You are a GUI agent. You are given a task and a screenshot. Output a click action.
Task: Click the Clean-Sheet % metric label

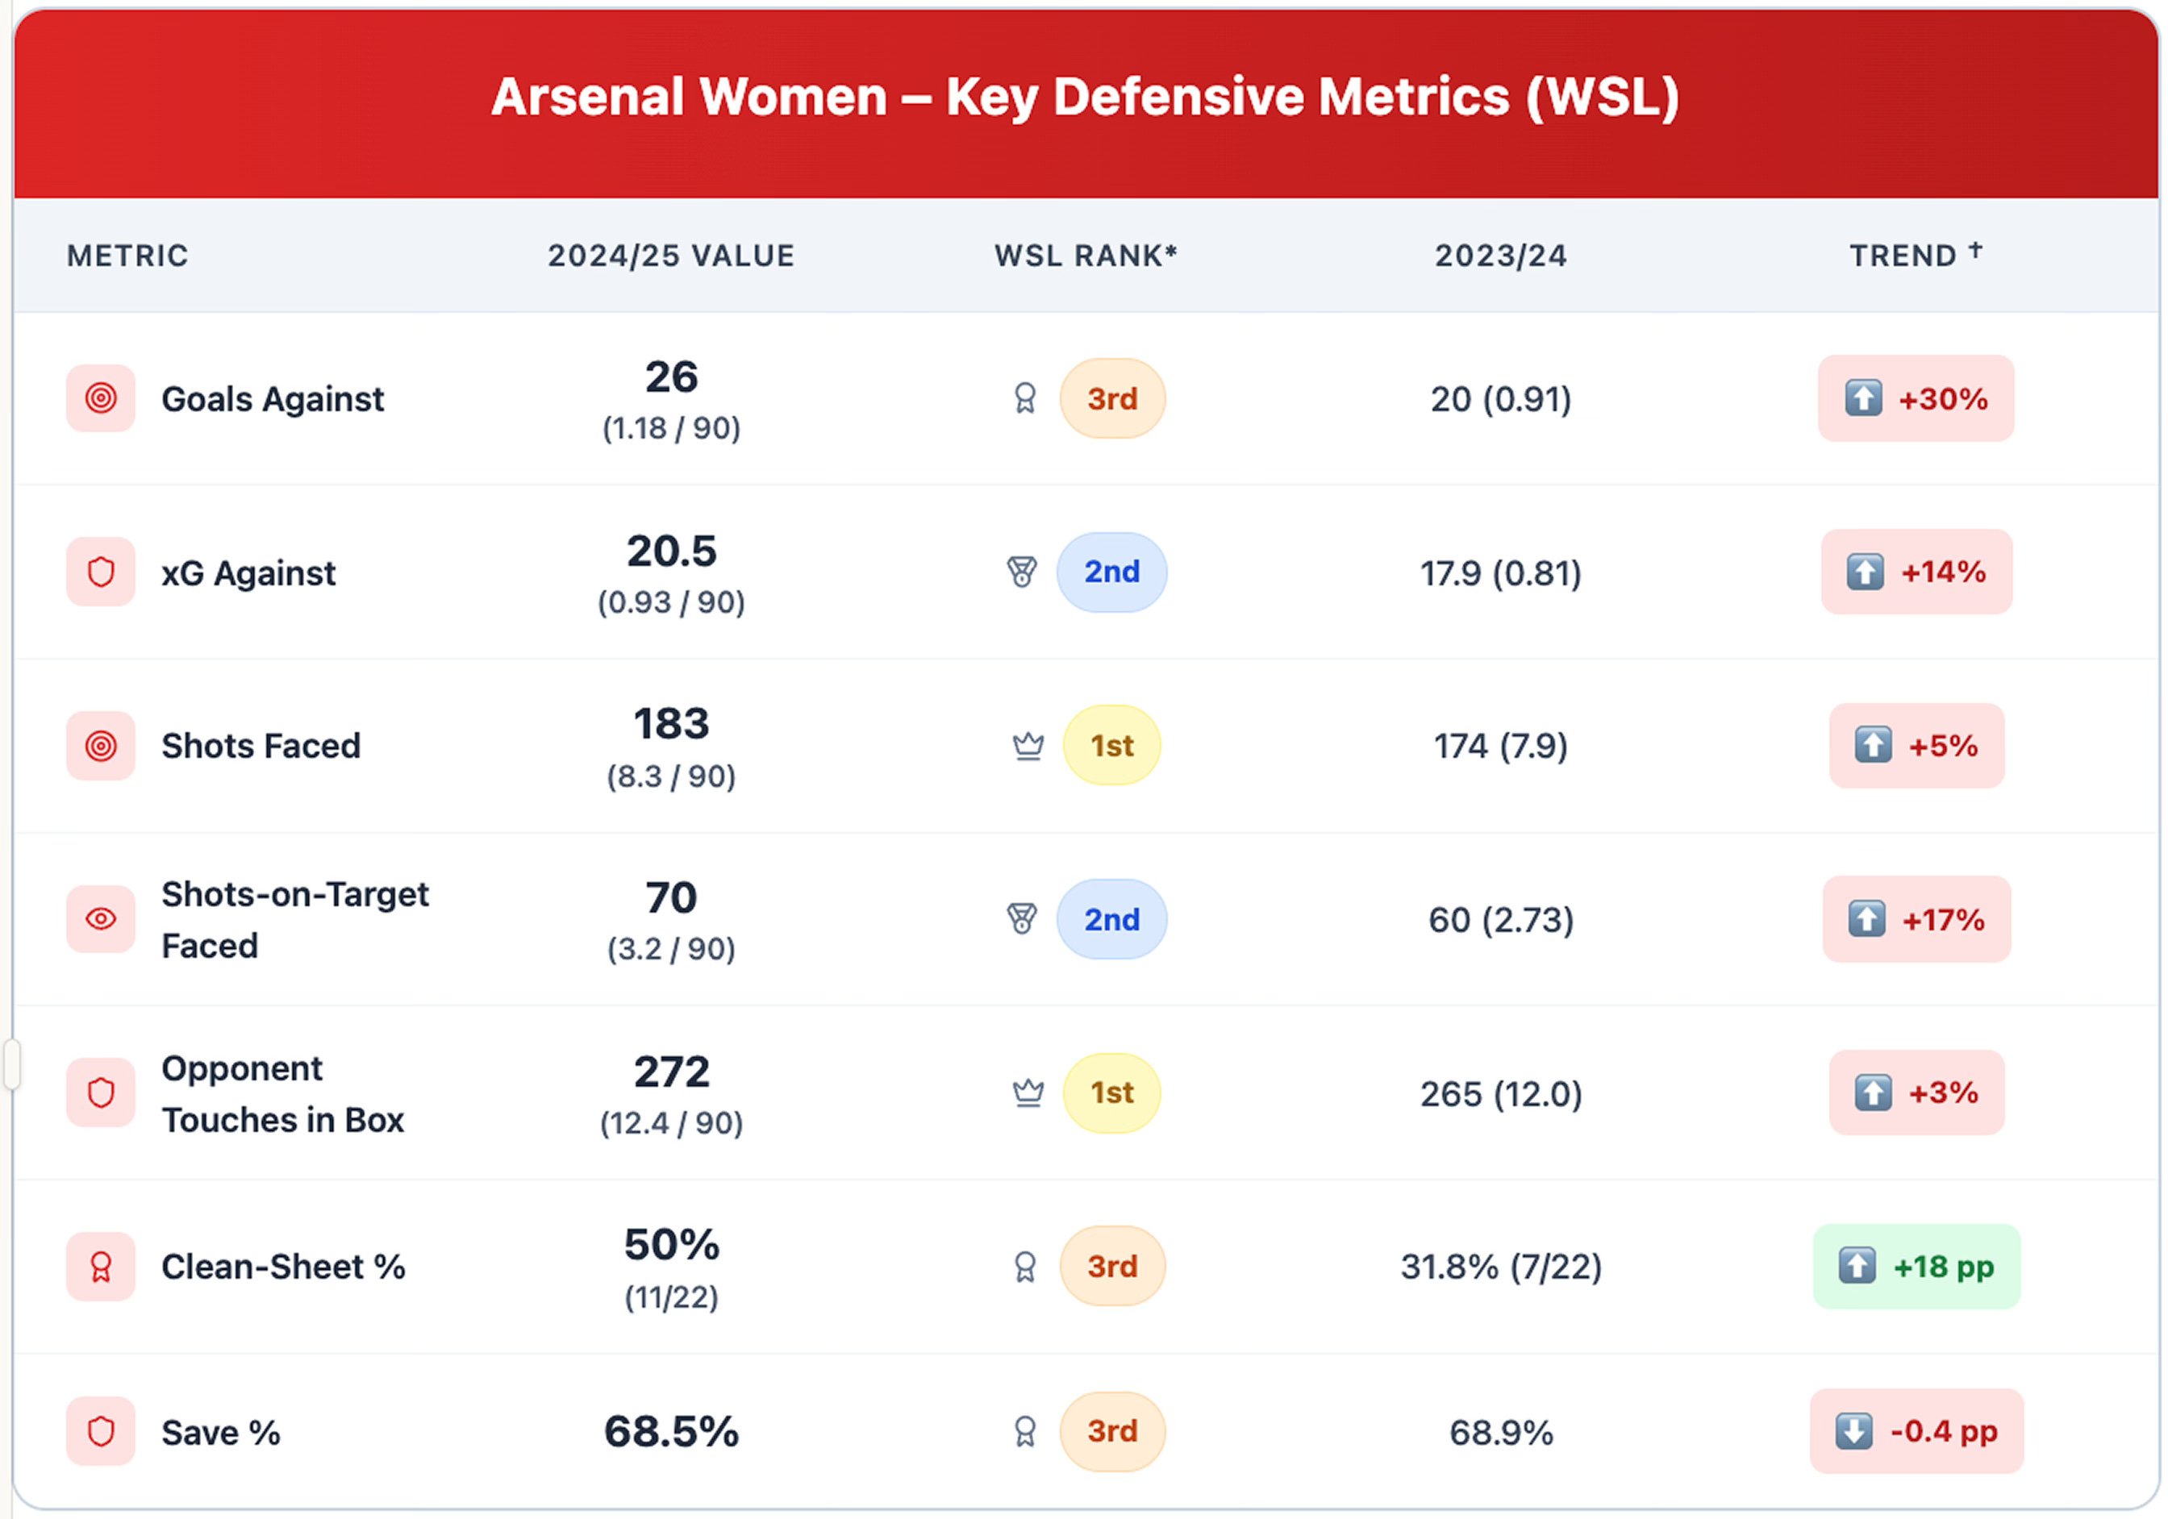[283, 1267]
